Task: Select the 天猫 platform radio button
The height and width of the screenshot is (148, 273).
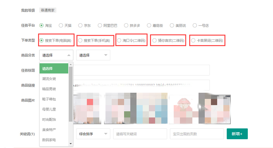Action: (x=61, y=26)
